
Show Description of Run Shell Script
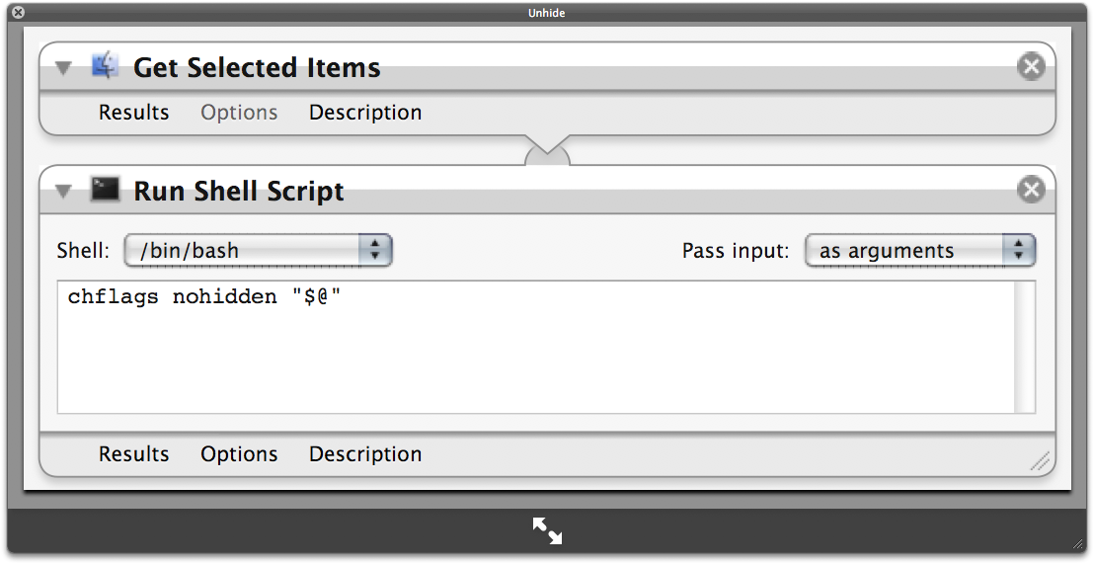tap(365, 454)
